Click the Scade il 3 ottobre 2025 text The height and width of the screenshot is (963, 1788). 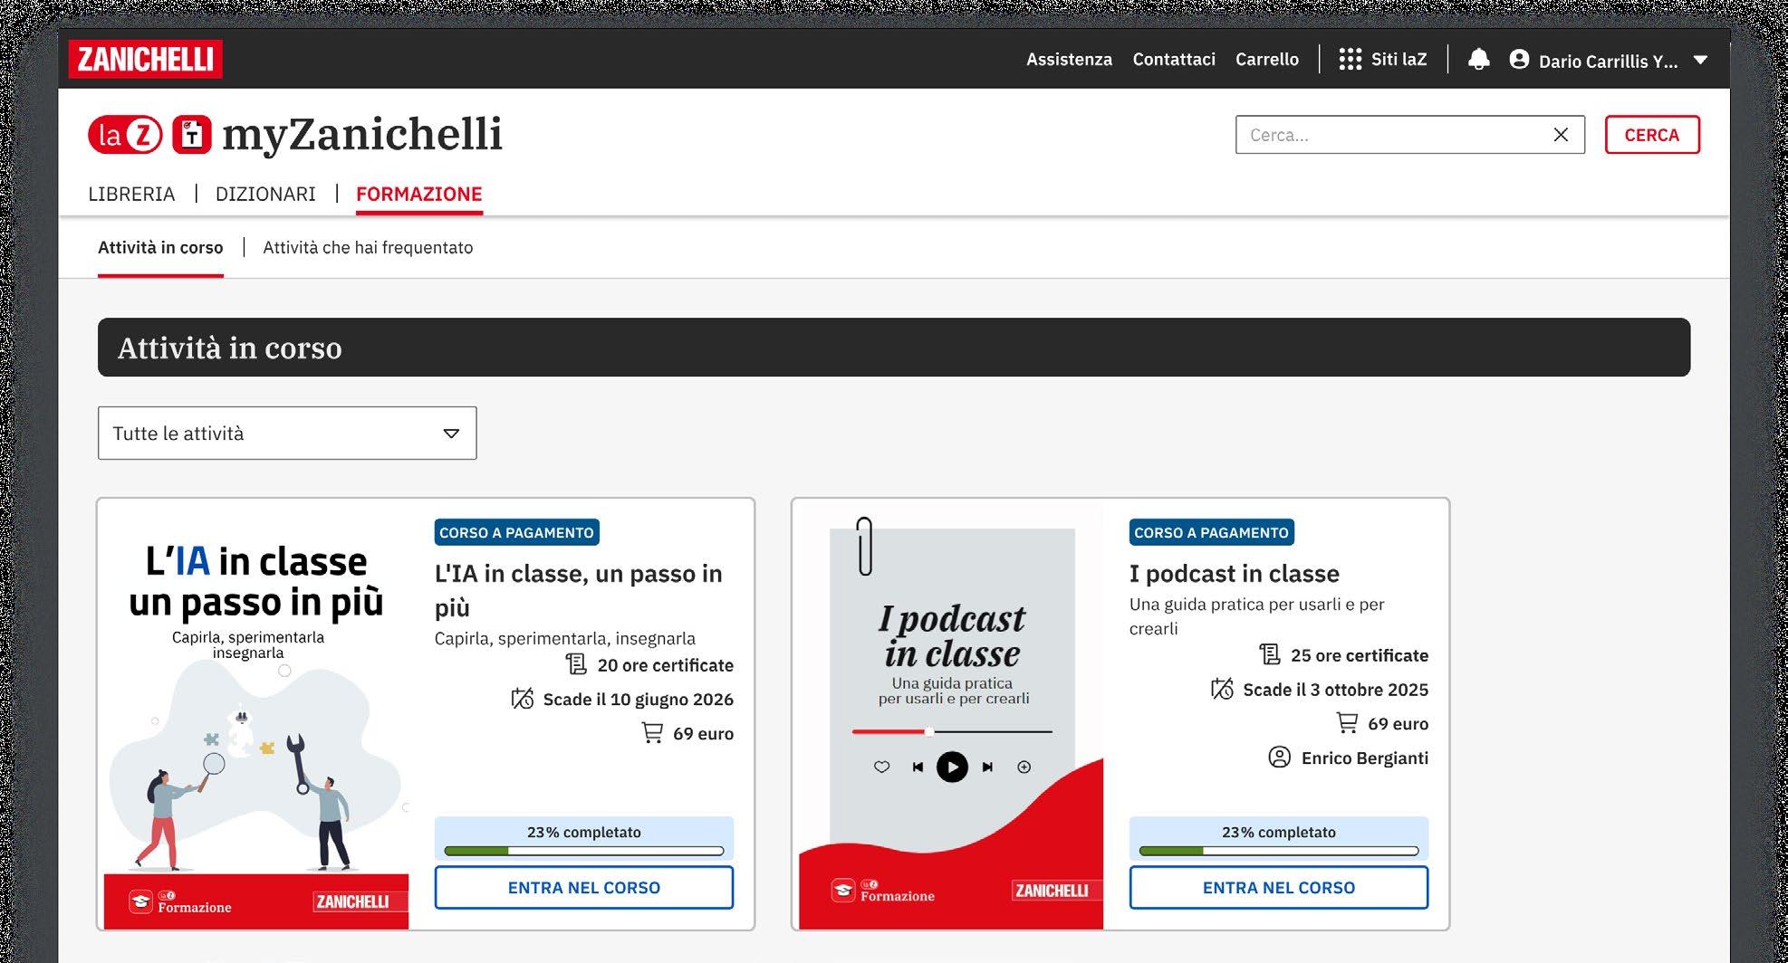click(x=1335, y=690)
